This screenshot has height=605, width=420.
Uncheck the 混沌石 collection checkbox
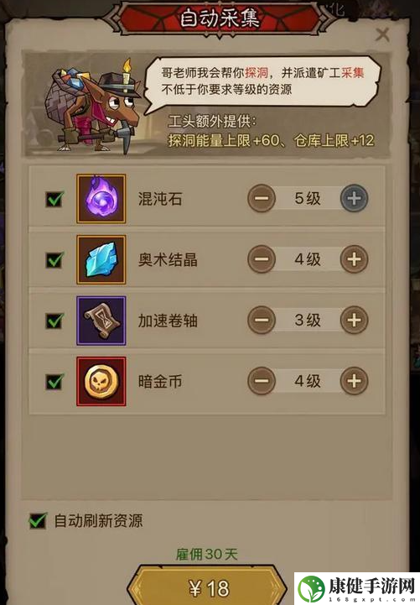54,199
